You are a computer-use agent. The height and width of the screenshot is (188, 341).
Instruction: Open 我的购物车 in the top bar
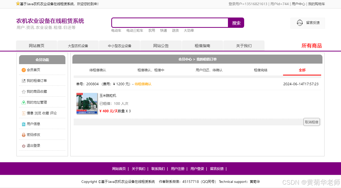pyautogui.click(x=317, y=4)
